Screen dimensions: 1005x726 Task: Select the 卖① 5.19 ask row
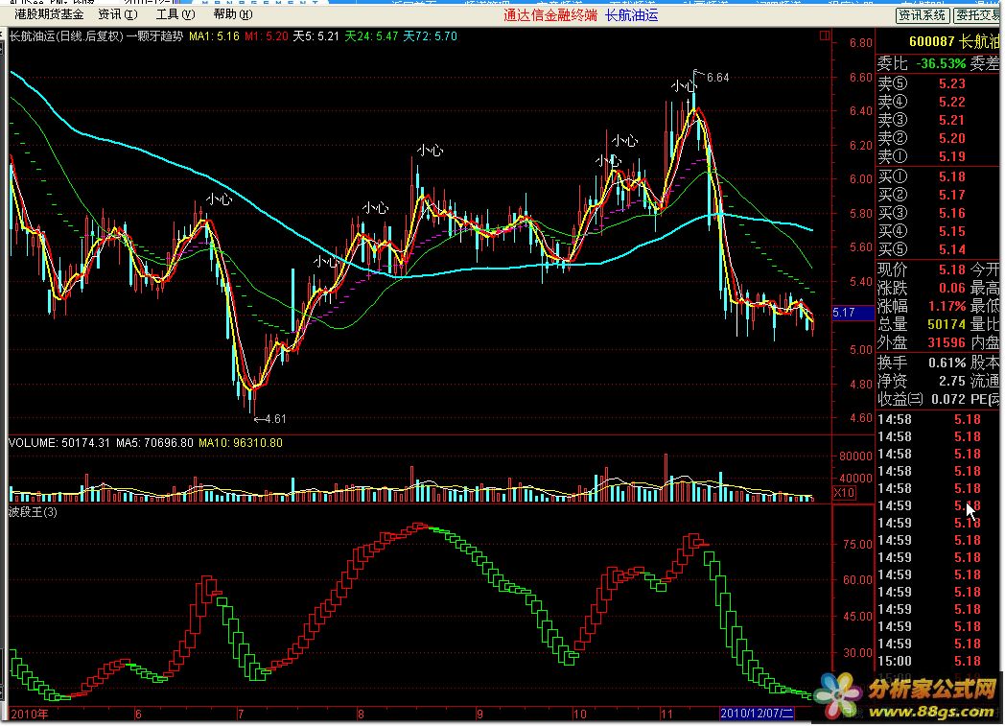pos(940,156)
